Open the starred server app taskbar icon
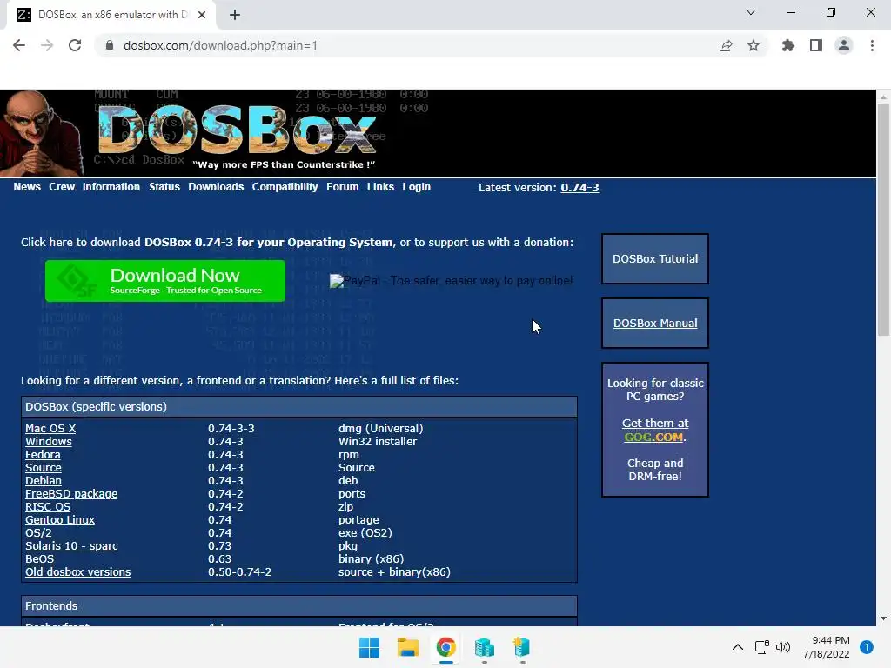This screenshot has width=891, height=668. click(x=522, y=647)
